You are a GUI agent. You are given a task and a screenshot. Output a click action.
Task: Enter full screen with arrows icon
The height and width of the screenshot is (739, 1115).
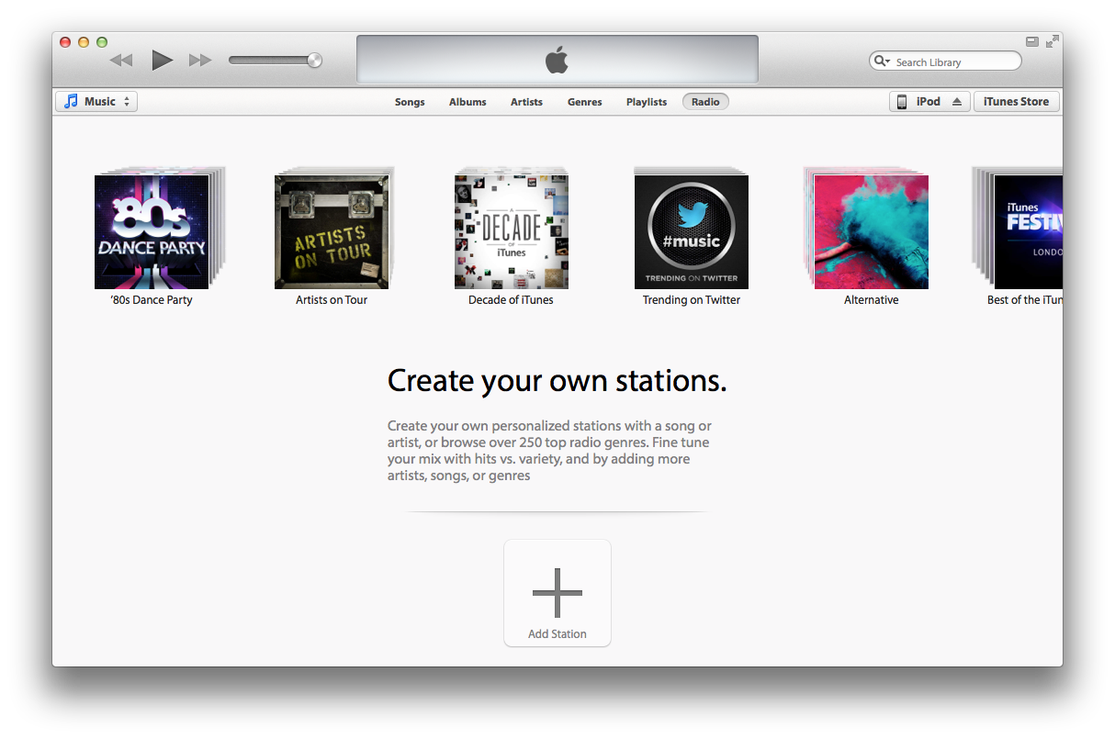click(x=1053, y=41)
